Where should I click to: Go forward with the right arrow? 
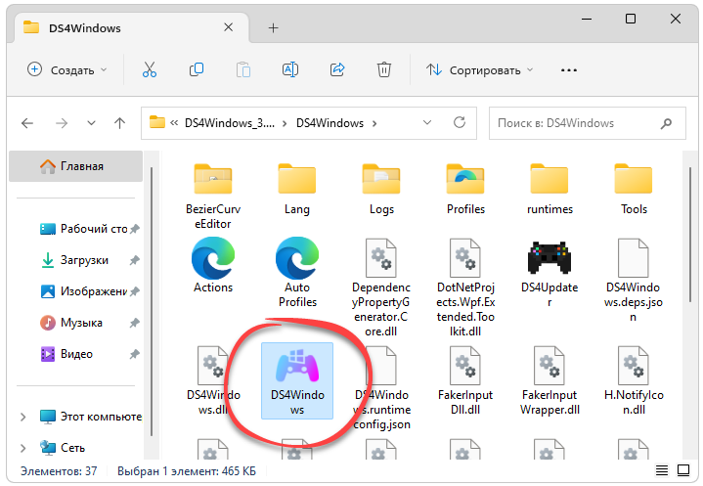click(x=62, y=123)
